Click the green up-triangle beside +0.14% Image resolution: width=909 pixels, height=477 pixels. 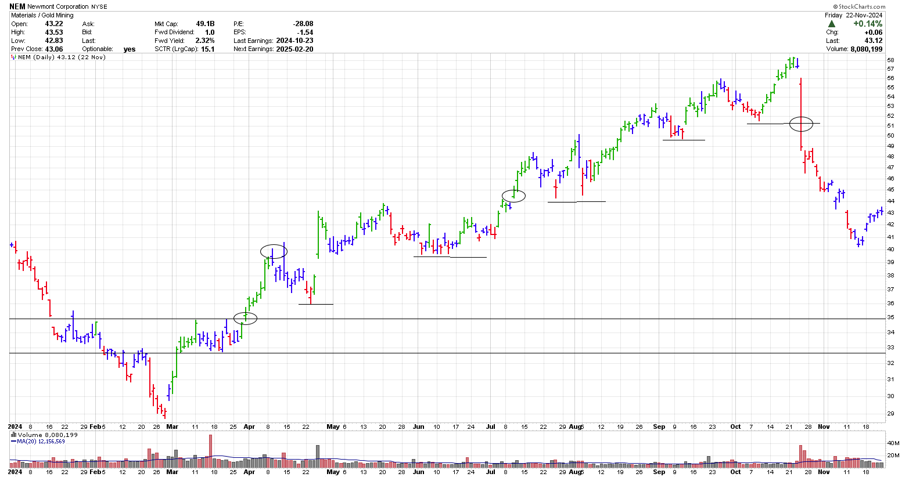click(x=832, y=24)
